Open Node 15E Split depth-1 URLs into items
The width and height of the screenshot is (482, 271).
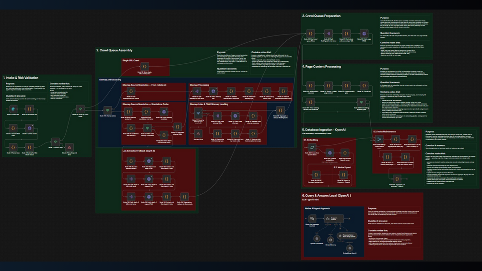(131, 178)
